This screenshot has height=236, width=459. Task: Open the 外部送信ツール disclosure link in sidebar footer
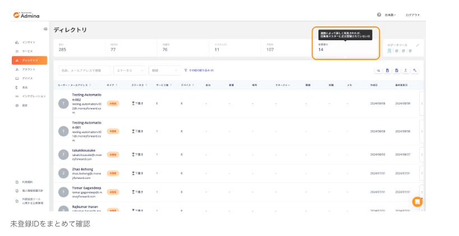tap(30, 201)
